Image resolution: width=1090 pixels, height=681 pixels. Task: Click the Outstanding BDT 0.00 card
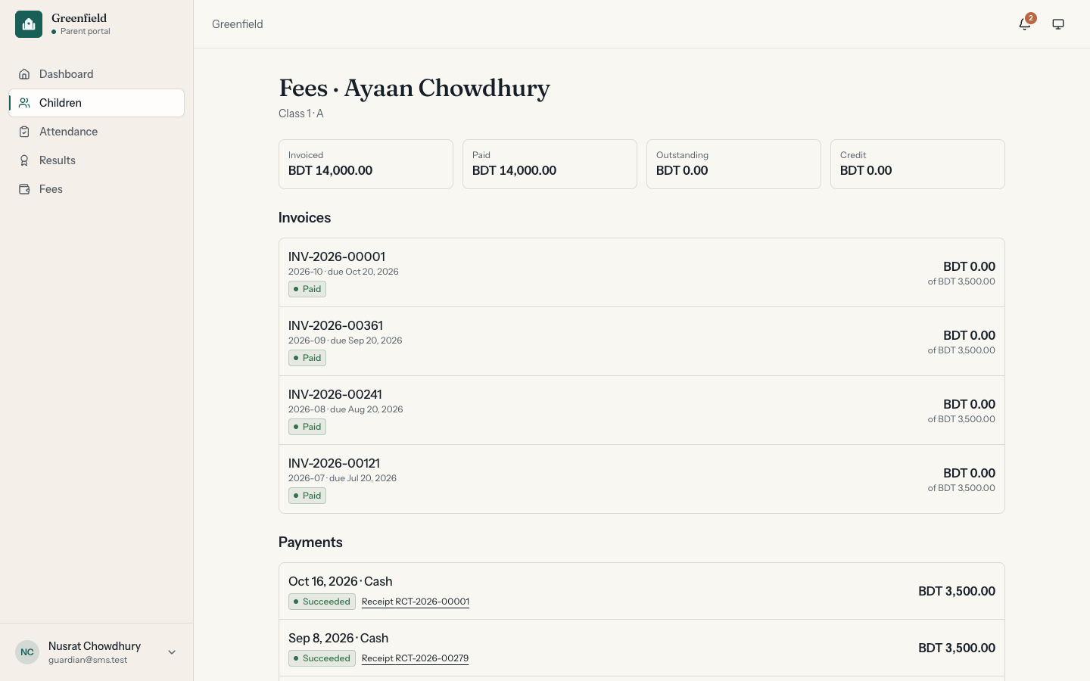(x=733, y=164)
